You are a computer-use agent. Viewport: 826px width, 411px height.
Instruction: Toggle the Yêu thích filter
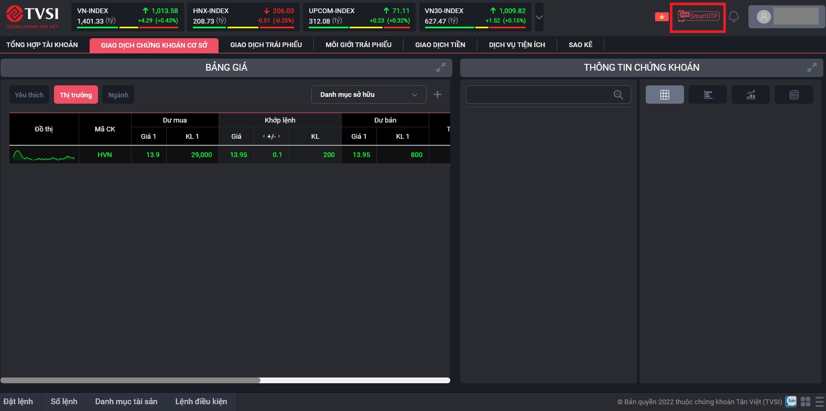[29, 95]
